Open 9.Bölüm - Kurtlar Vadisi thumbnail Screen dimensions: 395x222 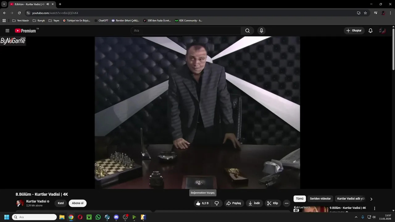pyautogui.click(x=310, y=209)
